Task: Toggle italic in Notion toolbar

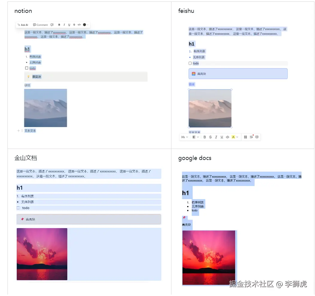Action: [64, 25]
